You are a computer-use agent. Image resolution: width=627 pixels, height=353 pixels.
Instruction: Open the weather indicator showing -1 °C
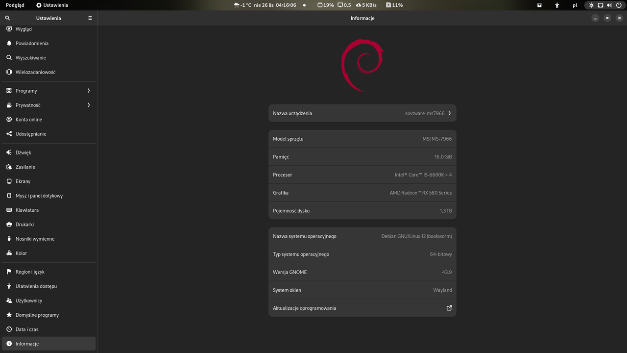(x=242, y=5)
